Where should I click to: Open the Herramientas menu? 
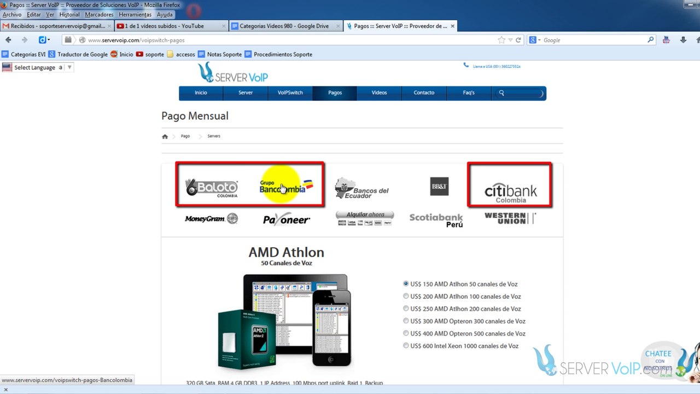click(135, 15)
